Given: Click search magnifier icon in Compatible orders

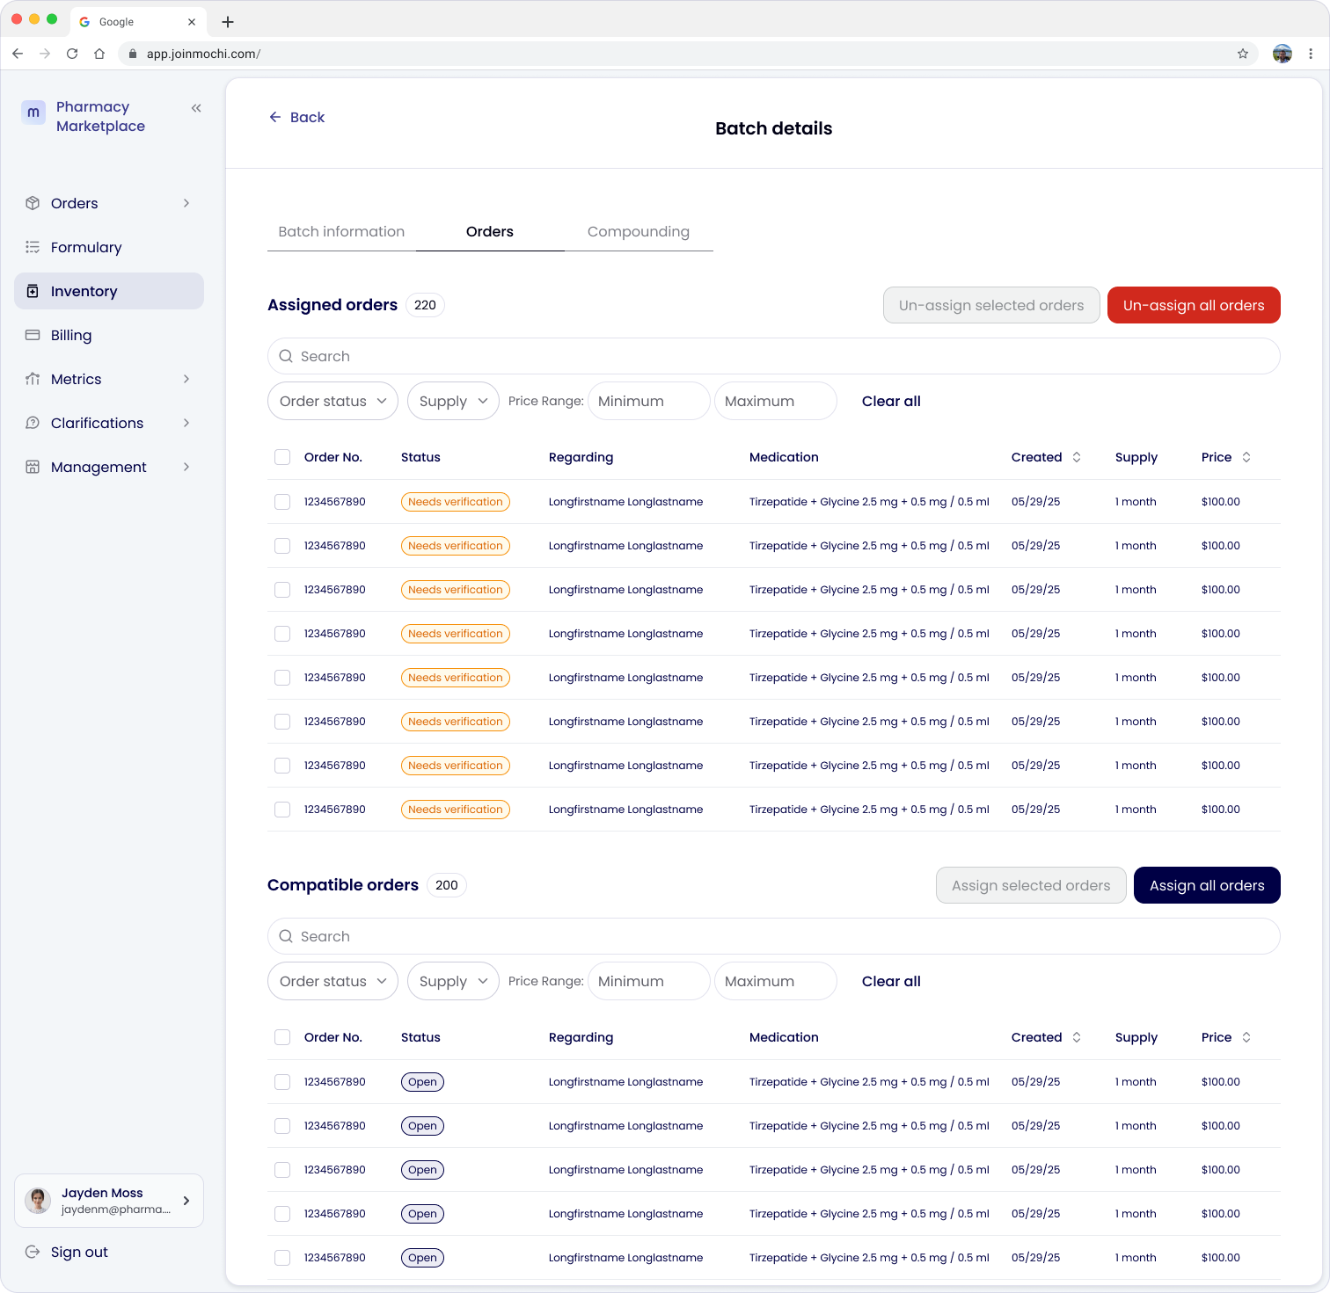Looking at the screenshot, I should [x=286, y=936].
